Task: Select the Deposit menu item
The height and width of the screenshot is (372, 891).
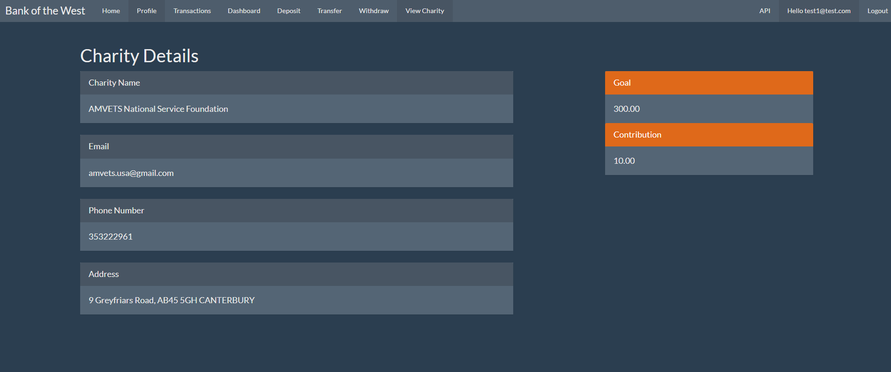Action: click(x=289, y=11)
